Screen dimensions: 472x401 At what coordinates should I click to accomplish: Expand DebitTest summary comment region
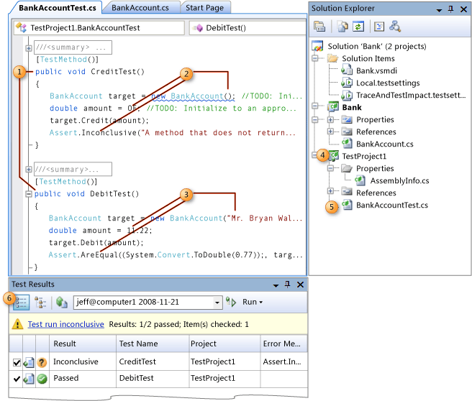coord(29,170)
